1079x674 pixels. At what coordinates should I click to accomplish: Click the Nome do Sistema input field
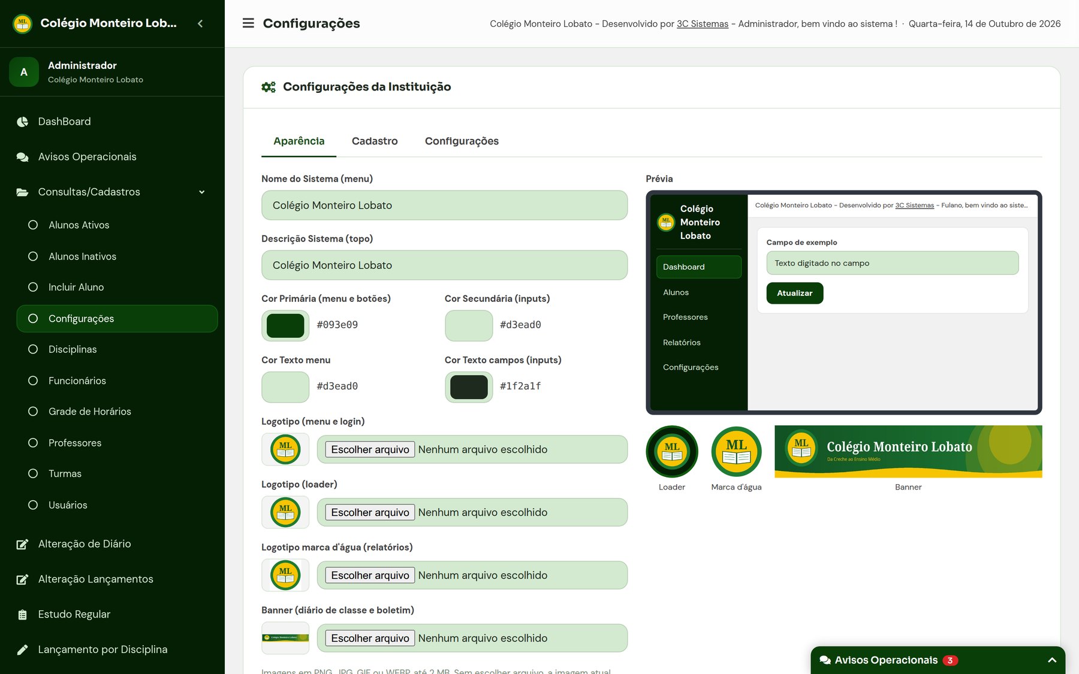coord(444,205)
